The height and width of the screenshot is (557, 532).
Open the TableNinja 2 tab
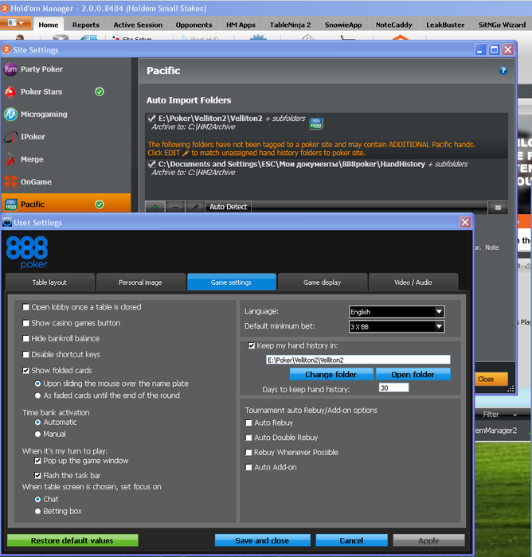(290, 25)
